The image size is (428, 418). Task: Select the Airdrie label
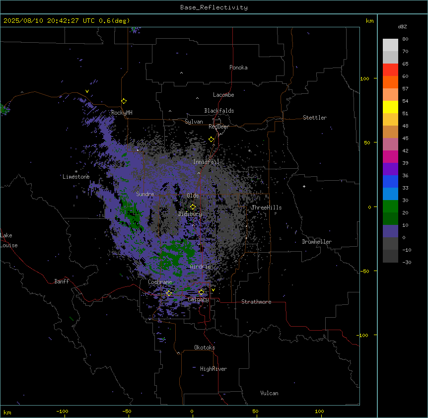point(201,267)
